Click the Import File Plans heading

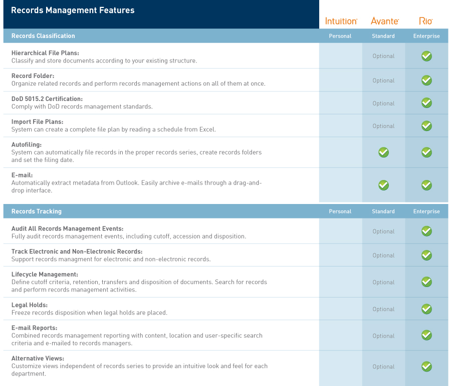coord(37,122)
